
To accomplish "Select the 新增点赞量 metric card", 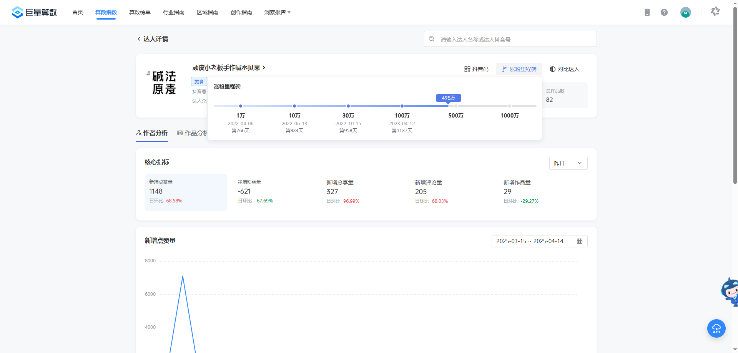I will pyautogui.click(x=186, y=192).
